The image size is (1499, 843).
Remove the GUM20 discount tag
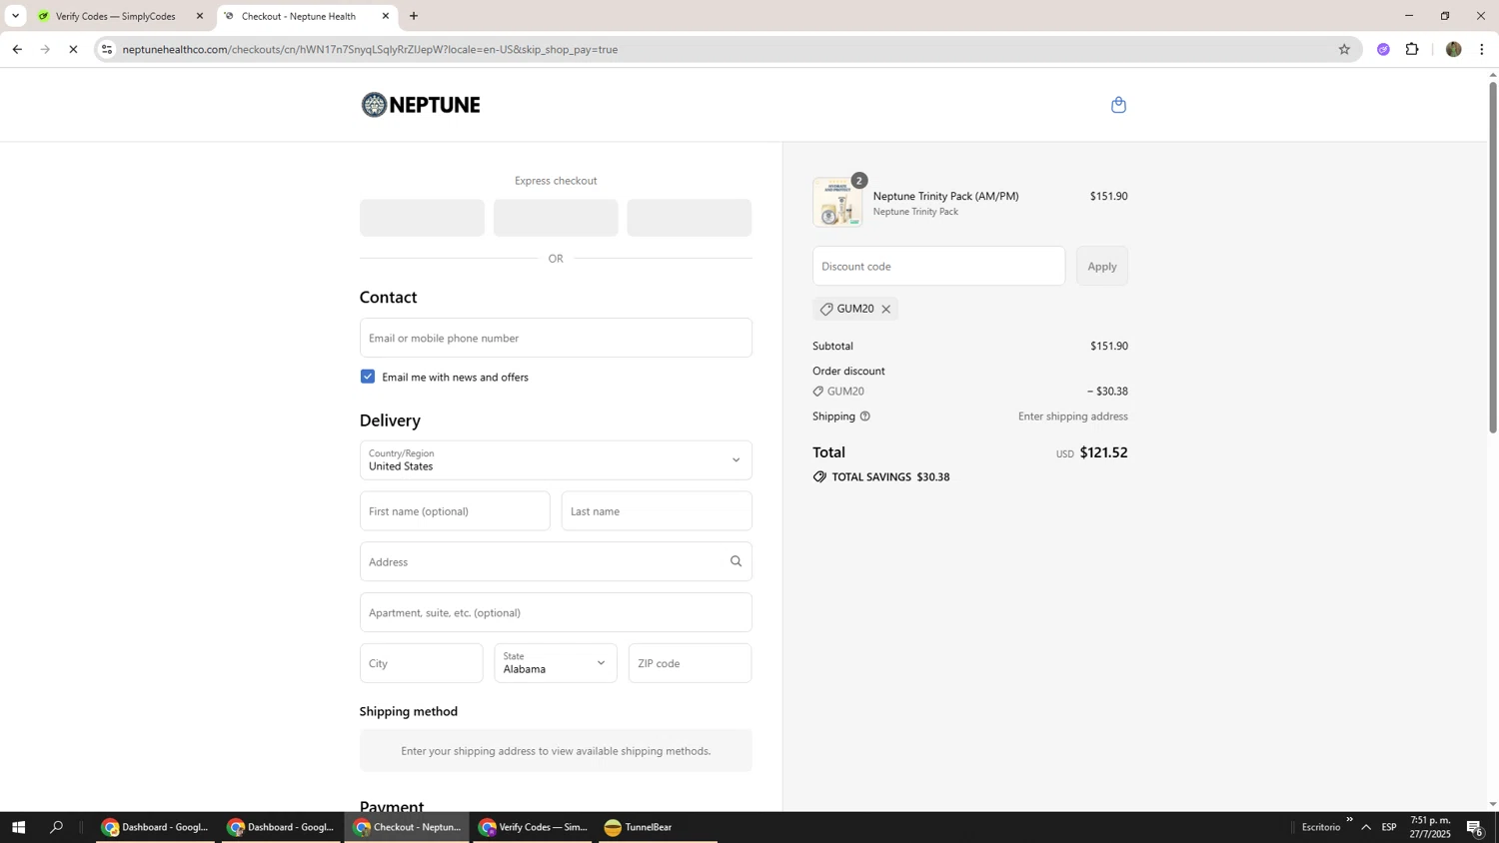click(885, 310)
